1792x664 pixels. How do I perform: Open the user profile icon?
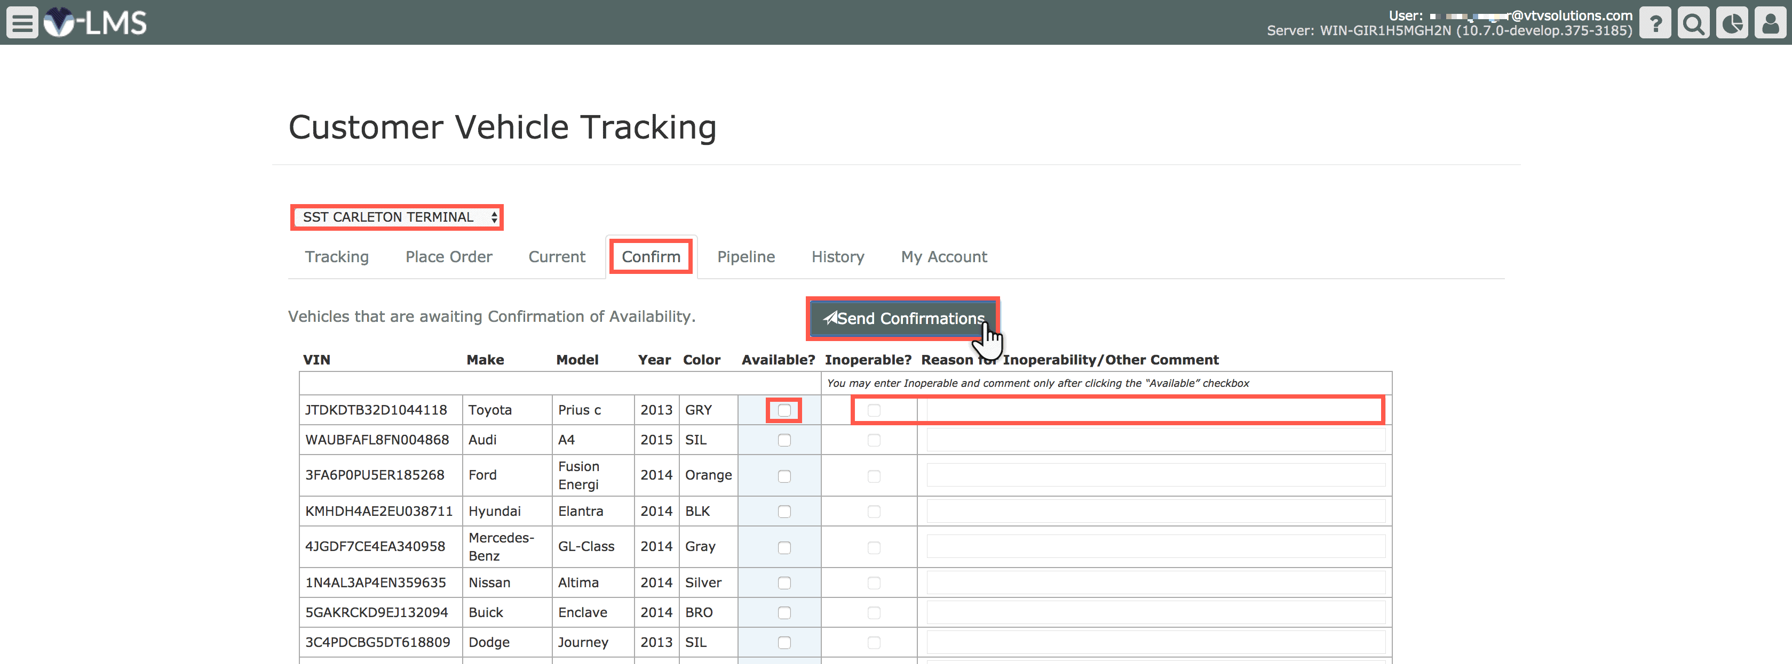1770,23
